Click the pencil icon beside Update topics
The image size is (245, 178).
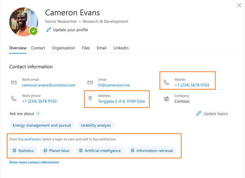199,114
